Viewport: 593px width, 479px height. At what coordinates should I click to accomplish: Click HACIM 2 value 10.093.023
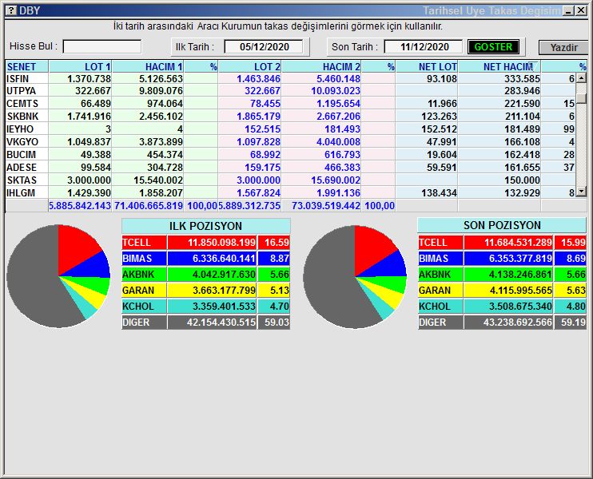pos(336,91)
